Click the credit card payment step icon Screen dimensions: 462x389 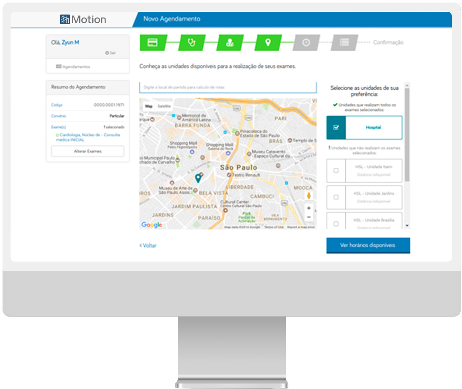(x=152, y=43)
